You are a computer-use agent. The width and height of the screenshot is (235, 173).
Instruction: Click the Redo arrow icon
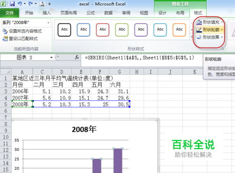pos(31,4)
